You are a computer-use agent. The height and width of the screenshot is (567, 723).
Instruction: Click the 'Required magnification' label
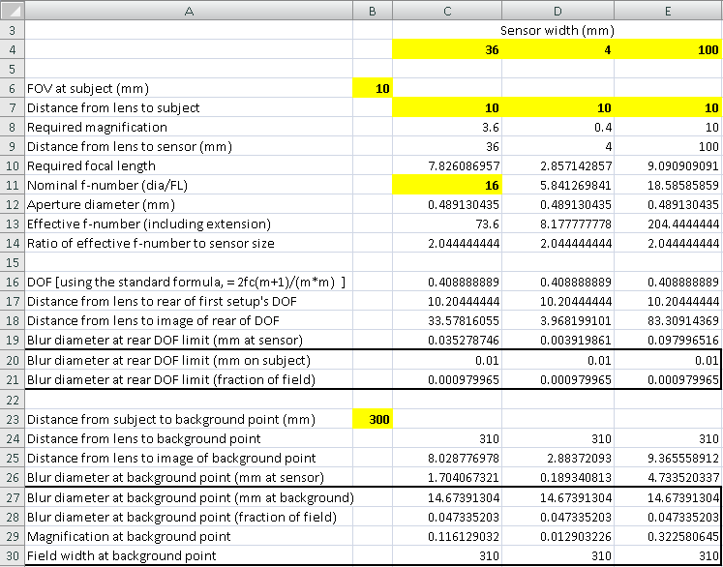point(97,127)
